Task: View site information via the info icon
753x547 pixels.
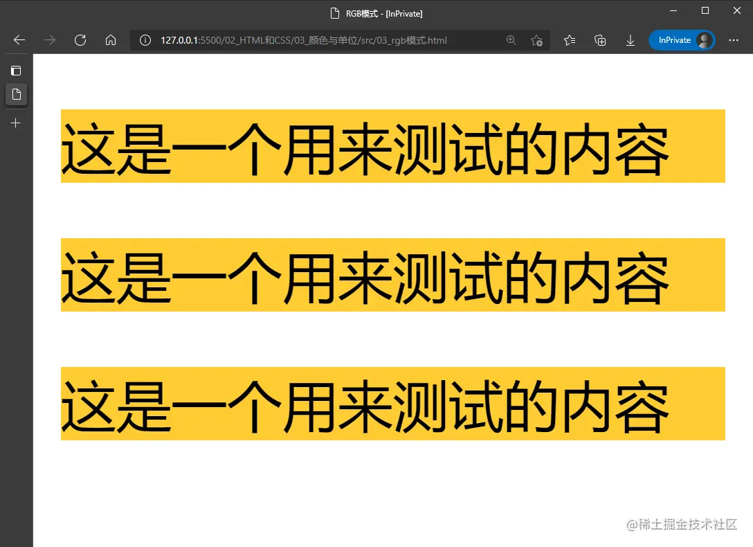Action: click(x=145, y=40)
